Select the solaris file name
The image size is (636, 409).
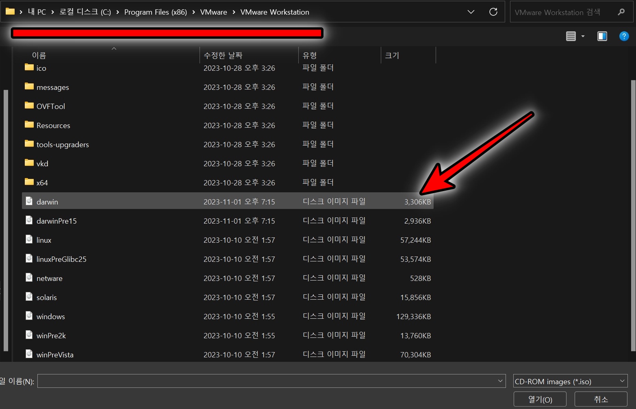tap(47, 297)
